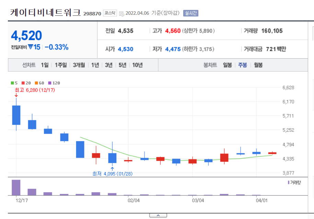Click the 저가 value 4,475
This screenshot has height=219, width=314.
point(173,49)
